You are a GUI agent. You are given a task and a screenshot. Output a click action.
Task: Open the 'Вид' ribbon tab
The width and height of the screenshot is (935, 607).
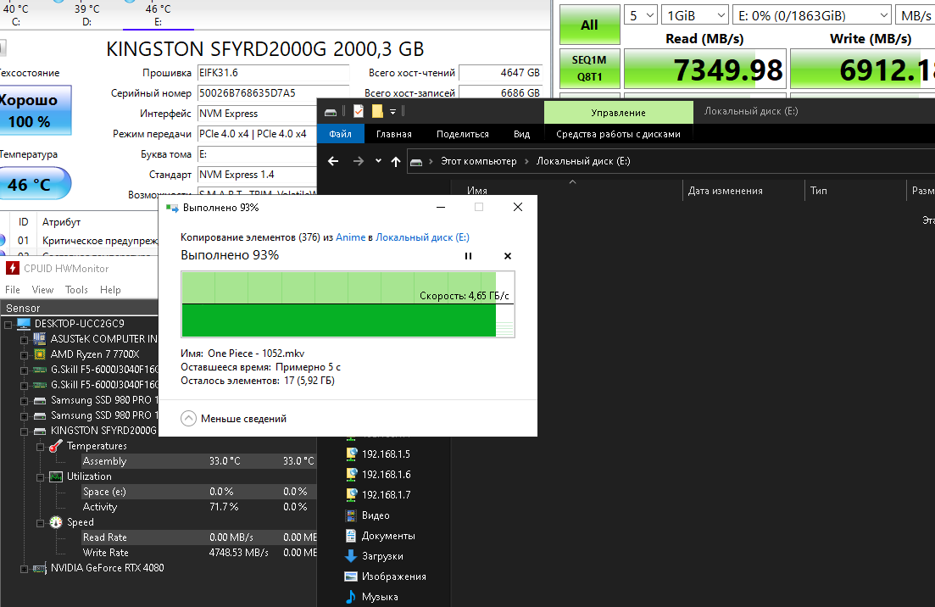pos(522,134)
